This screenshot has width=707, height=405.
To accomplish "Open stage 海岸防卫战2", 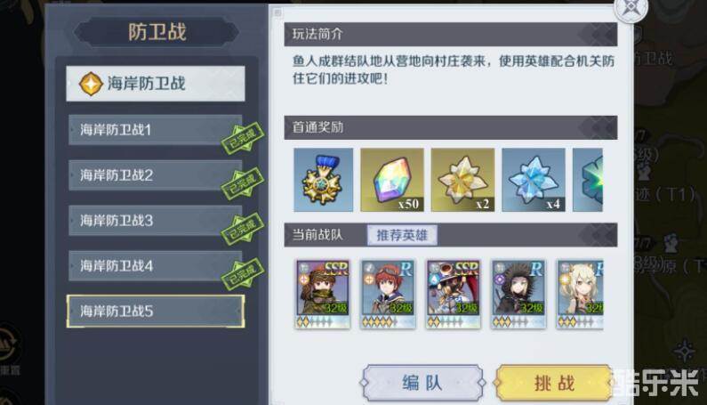I will point(156,175).
